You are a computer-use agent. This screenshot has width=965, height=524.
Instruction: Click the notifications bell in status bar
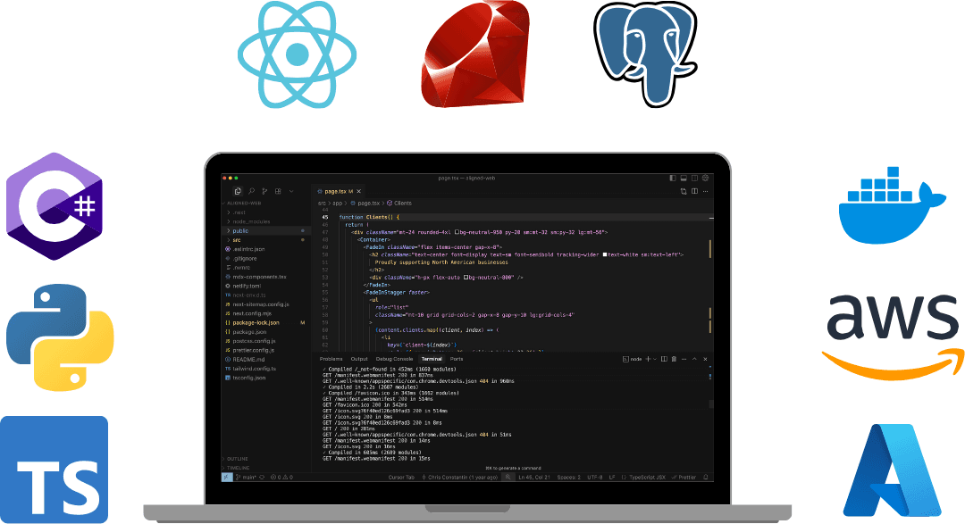click(x=706, y=478)
